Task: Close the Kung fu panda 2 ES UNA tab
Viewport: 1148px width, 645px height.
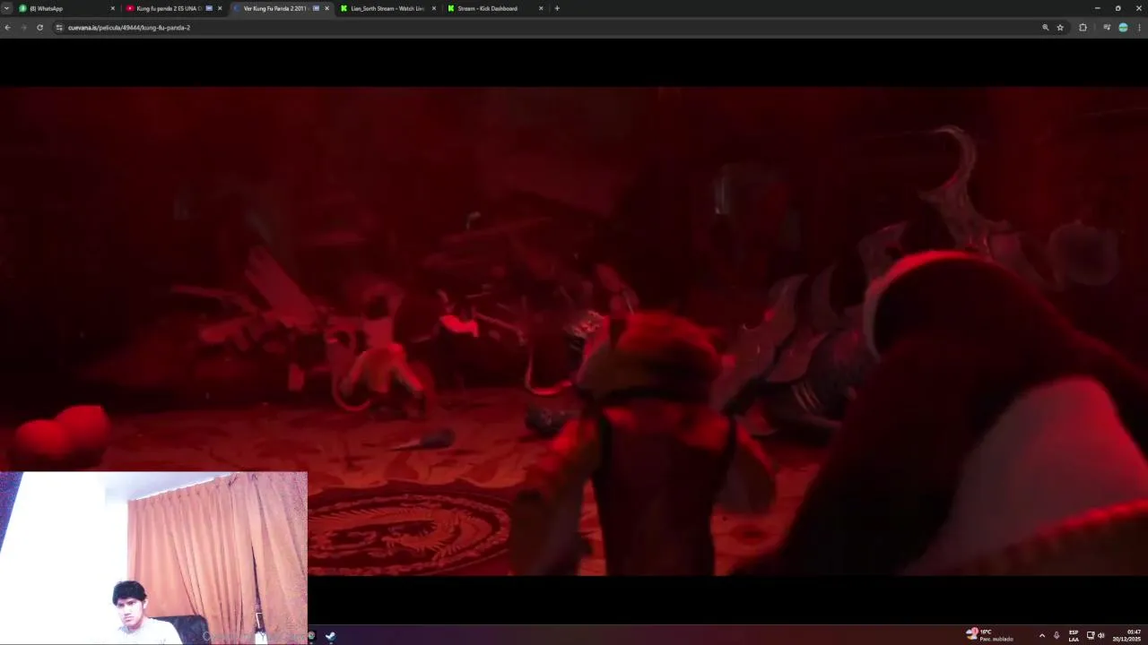Action: [x=220, y=8]
